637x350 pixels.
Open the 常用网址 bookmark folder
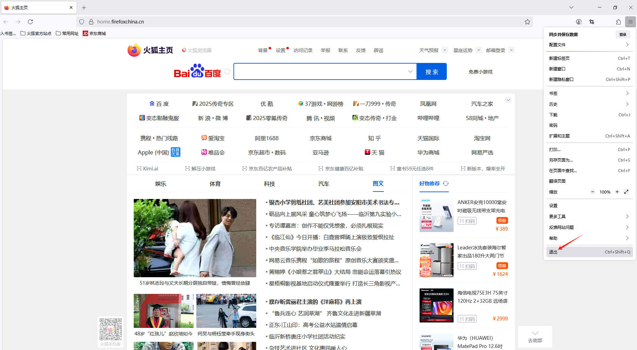(67, 33)
